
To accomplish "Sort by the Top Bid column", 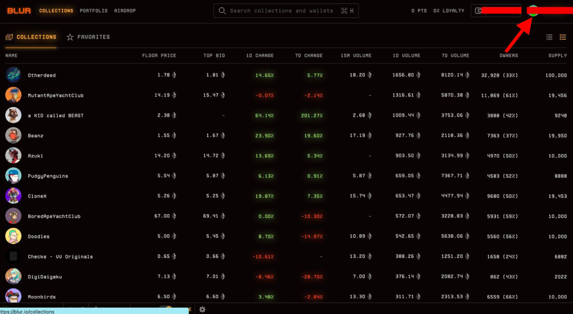I will [214, 55].
